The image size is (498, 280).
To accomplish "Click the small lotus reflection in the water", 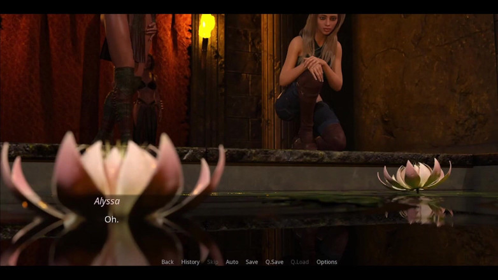I will pyautogui.click(x=421, y=211).
